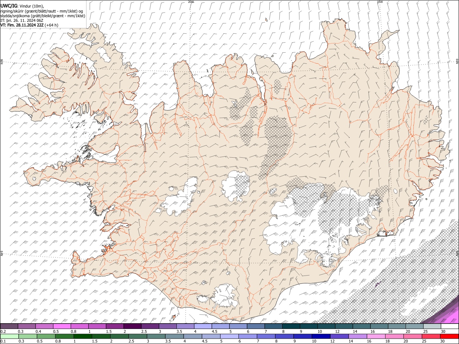The width and height of the screenshot is (459, 344).
Task: Select the darkest green 1 rain legend swatch
Action: tap(83, 336)
